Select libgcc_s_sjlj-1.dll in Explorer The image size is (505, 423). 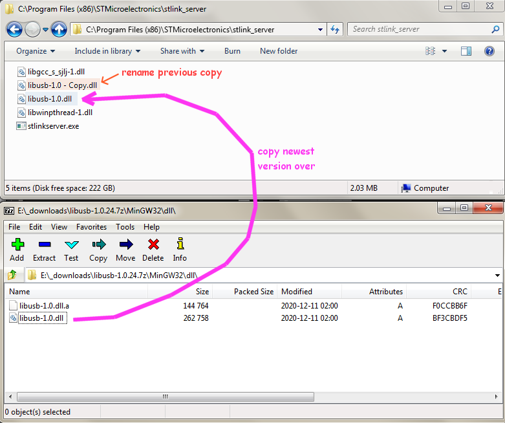[51, 72]
